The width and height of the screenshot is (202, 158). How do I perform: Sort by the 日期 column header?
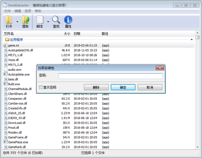point(86,34)
